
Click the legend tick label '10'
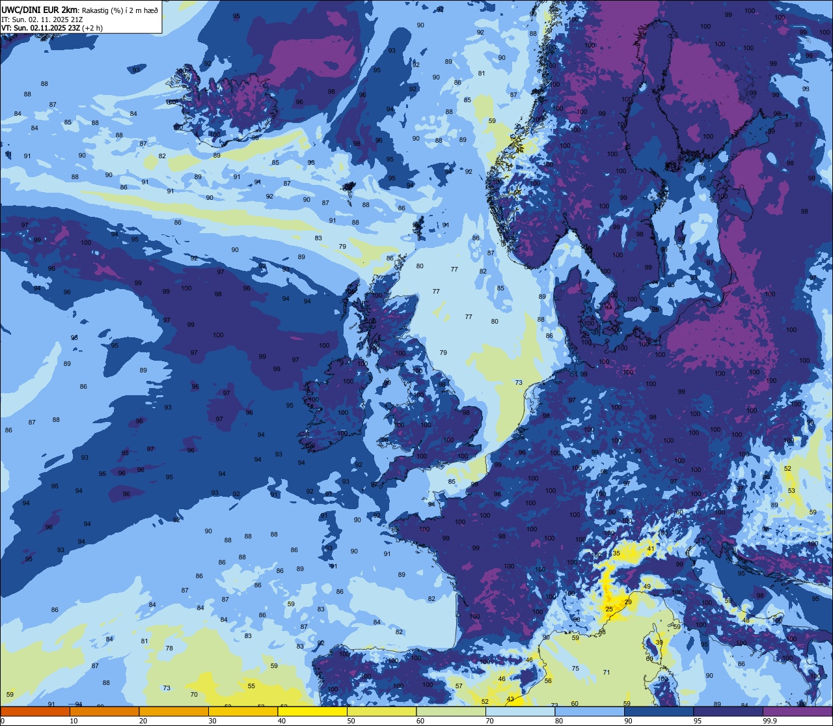pos(74,721)
